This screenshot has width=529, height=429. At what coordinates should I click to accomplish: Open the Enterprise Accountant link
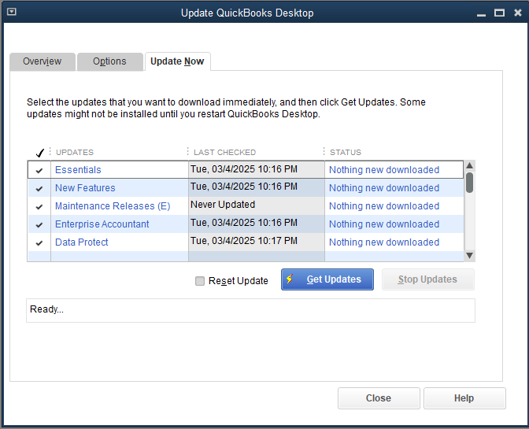[102, 224]
